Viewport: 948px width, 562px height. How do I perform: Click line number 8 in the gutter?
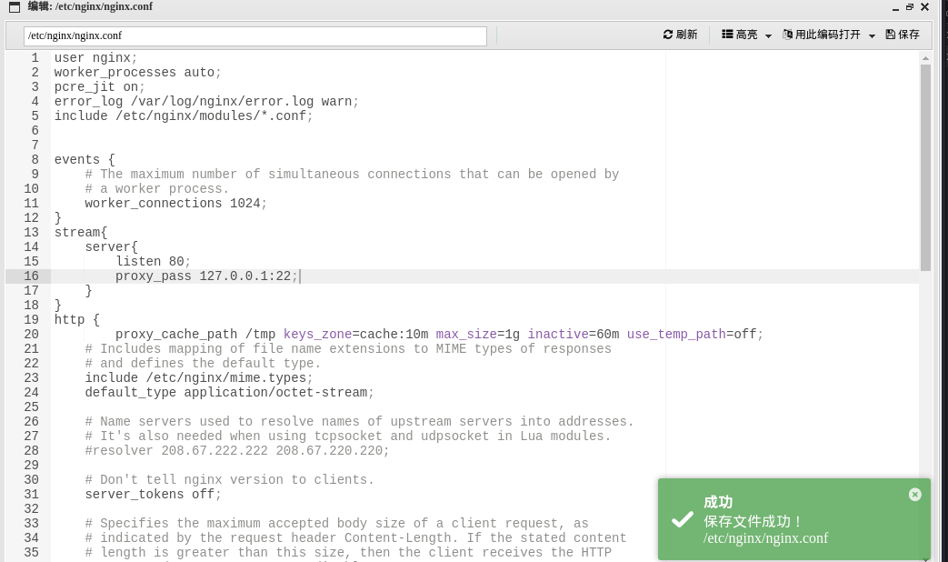click(x=35, y=160)
